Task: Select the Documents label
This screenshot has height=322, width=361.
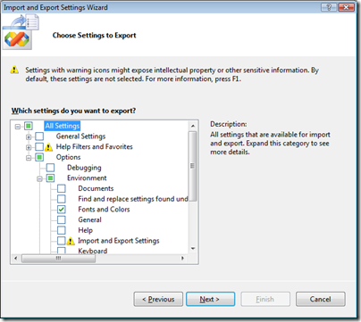Action: point(96,188)
